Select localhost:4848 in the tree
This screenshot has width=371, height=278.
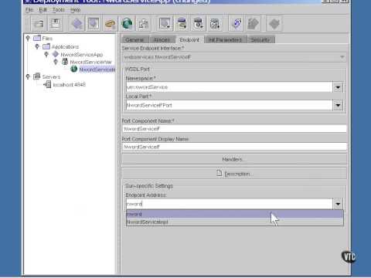tap(70, 84)
